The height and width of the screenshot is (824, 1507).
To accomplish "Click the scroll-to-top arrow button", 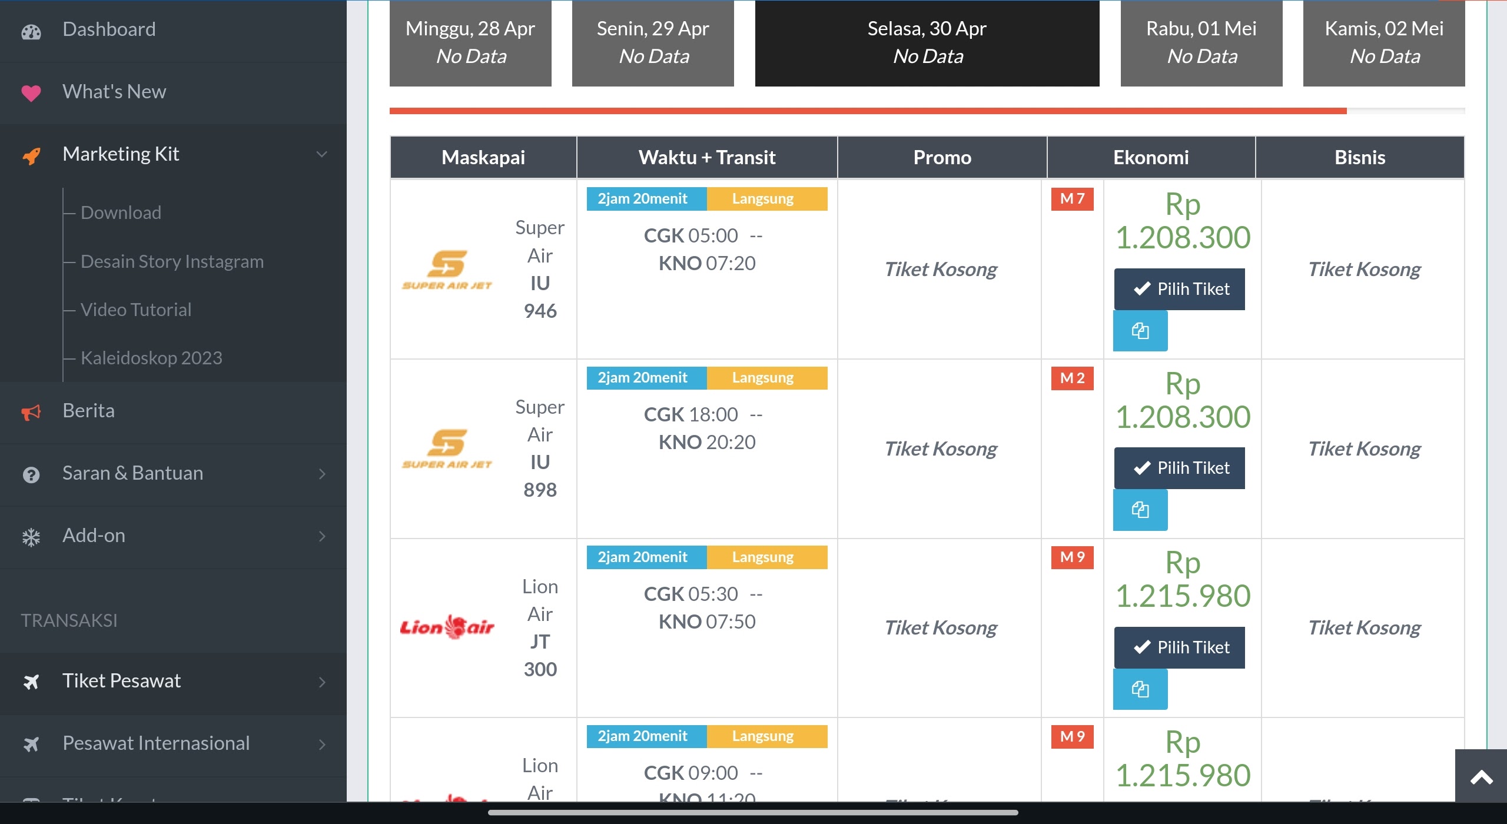I will coord(1481,777).
